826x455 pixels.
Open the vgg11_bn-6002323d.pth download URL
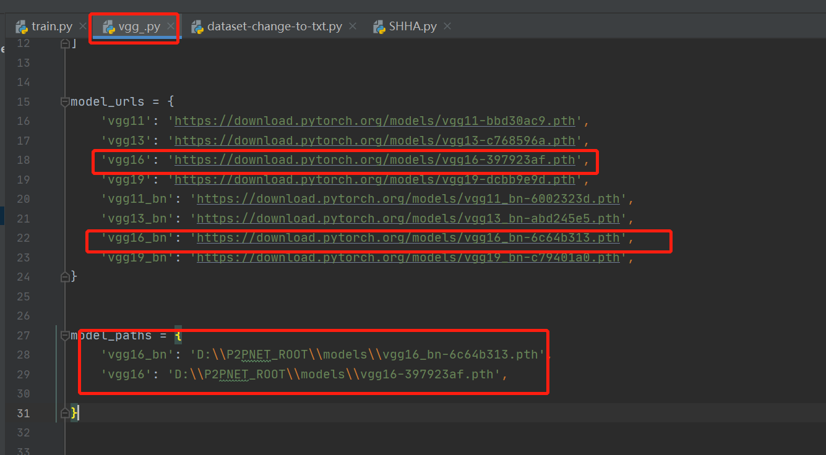tap(408, 199)
